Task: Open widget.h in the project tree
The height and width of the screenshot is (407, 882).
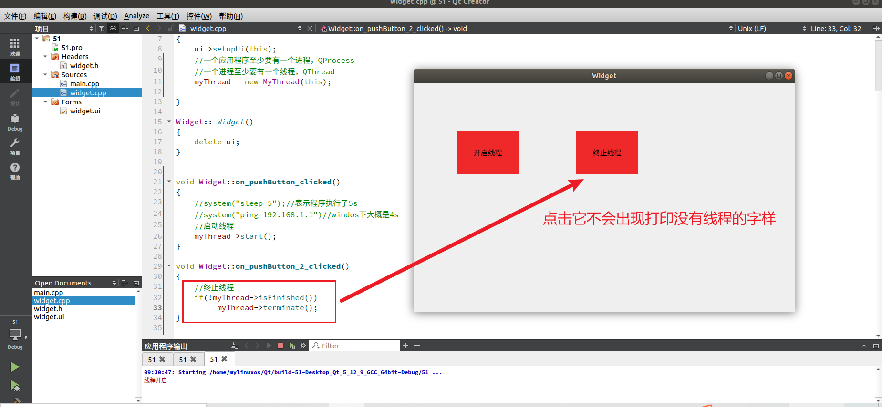Action: 84,66
